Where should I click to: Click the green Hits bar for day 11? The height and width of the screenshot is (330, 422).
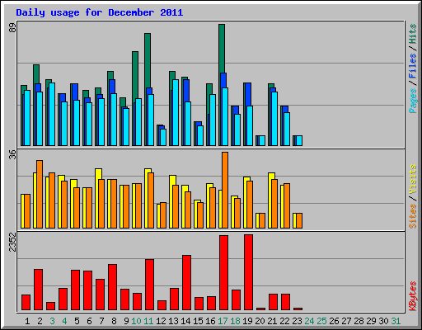(x=148, y=60)
